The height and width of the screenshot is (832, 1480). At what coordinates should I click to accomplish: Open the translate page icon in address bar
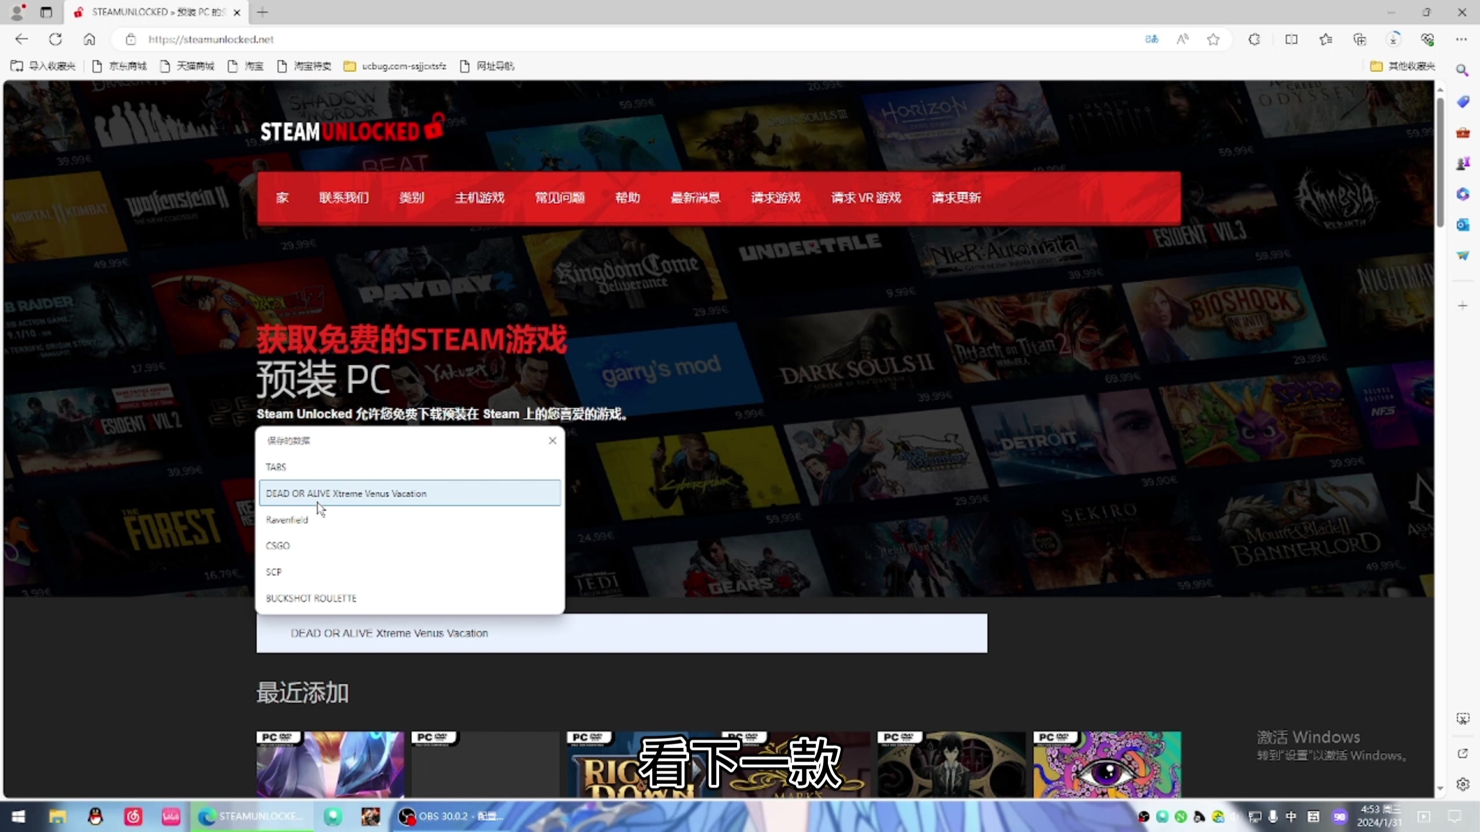(x=1152, y=39)
